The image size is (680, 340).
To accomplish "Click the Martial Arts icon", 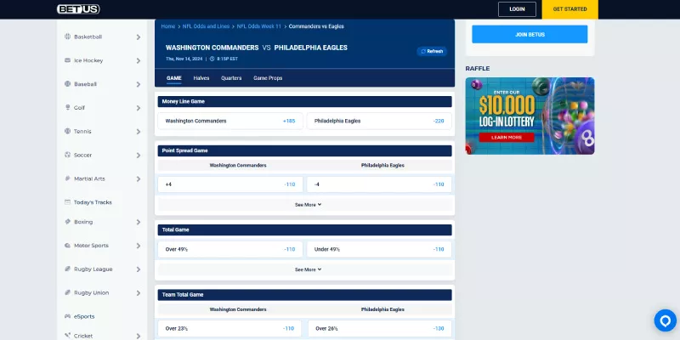I will (x=67, y=178).
